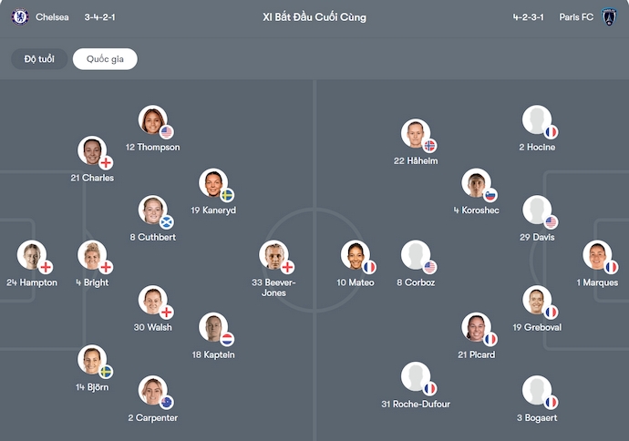Viewport: 629px width, 441px height.
Task: Click the Slovenia flag on Koroshec
Action: (x=490, y=195)
